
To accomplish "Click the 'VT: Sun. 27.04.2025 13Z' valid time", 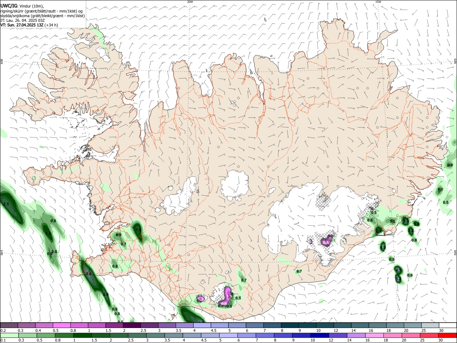I will point(22,25).
